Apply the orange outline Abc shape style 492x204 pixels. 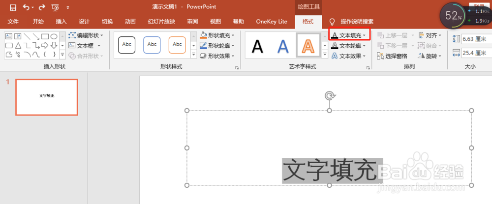pyautogui.click(x=177, y=45)
